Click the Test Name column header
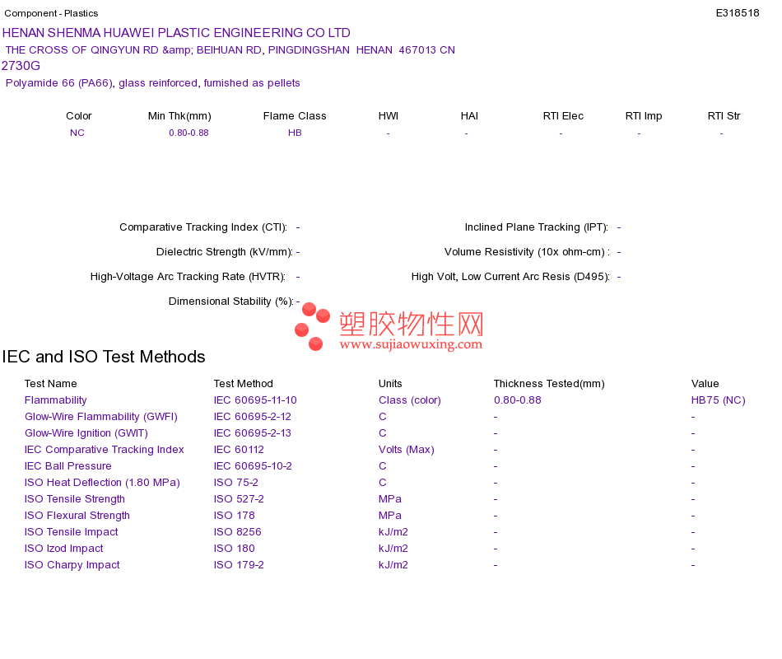This screenshot has height=659, width=782. pos(51,383)
